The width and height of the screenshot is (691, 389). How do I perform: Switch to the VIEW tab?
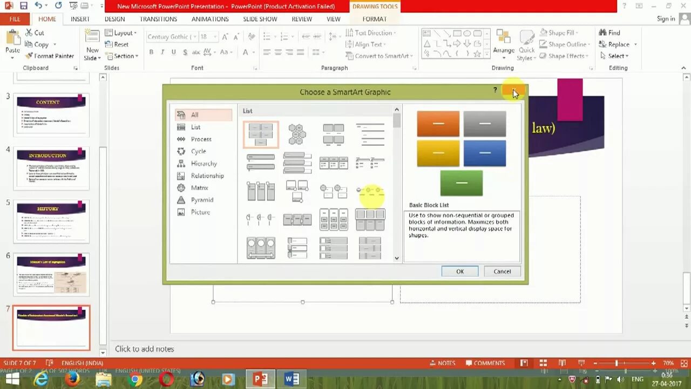point(334,19)
